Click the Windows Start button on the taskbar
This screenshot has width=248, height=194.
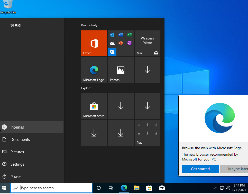(4, 188)
